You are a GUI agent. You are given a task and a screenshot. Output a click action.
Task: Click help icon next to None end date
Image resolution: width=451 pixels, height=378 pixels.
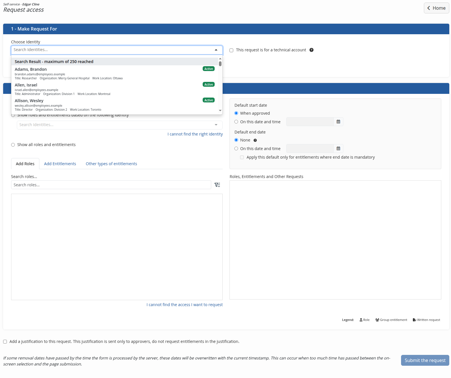tap(255, 140)
